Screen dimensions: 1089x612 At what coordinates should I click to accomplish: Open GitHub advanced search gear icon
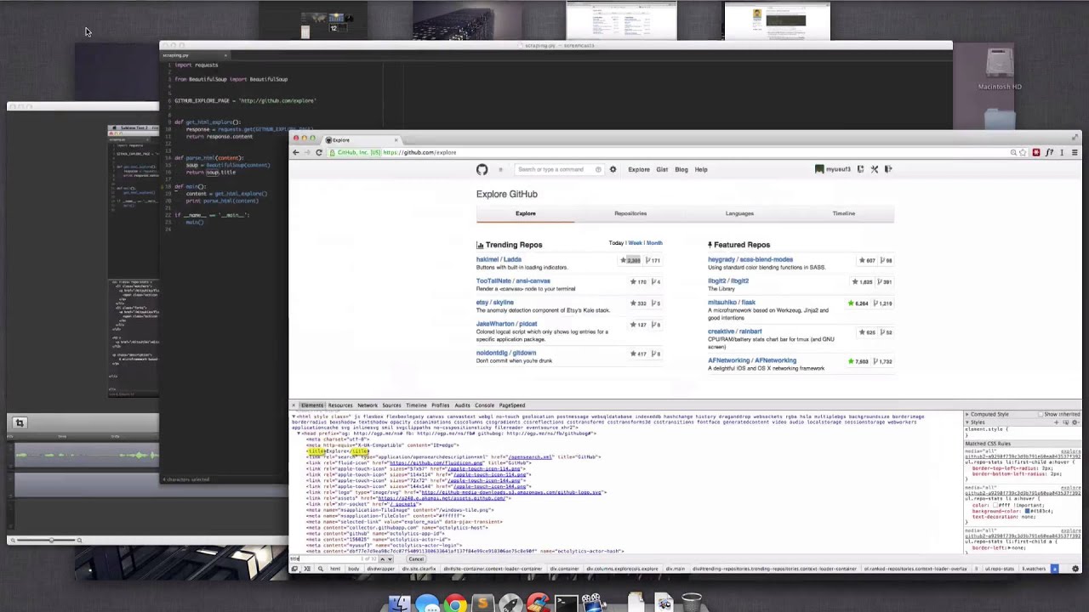tap(613, 169)
